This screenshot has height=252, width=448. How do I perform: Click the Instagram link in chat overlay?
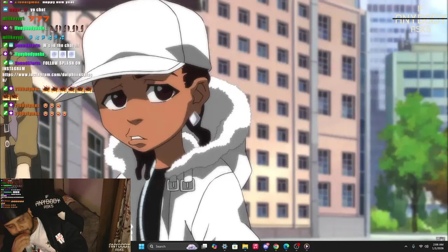coord(47,77)
